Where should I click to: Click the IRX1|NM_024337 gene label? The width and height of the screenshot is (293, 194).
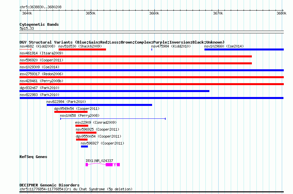click(x=99, y=161)
